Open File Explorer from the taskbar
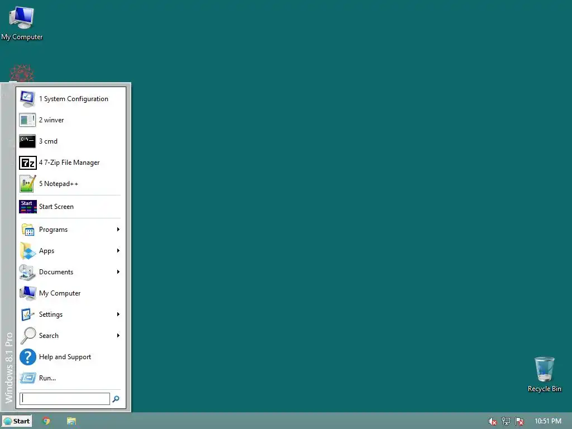572x429 pixels. click(71, 421)
